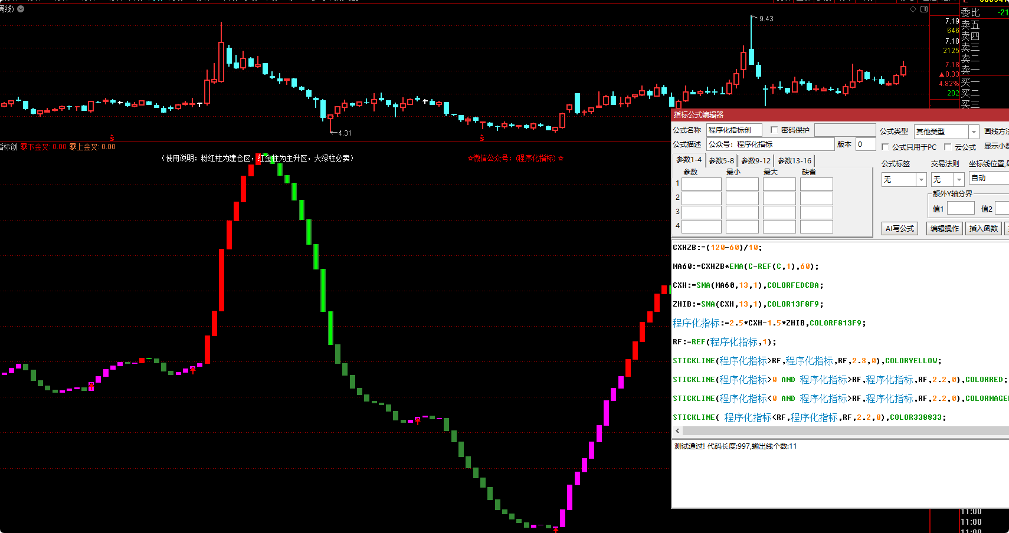Tick the 云公式 checkbox
This screenshot has height=533, width=1009.
tap(948, 147)
